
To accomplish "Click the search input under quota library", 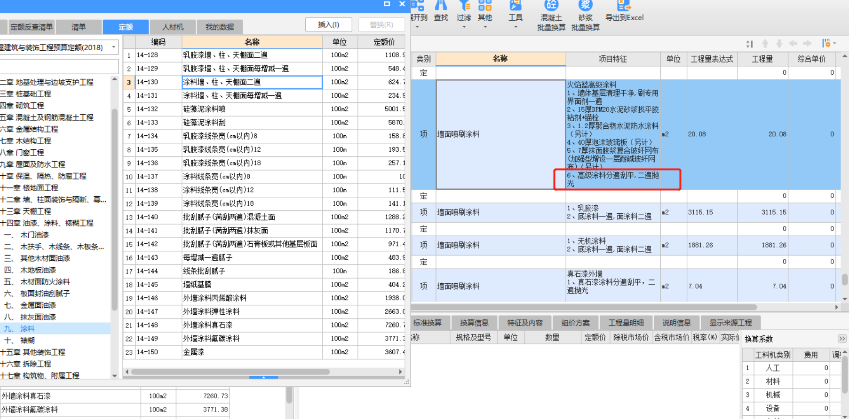I will click(x=59, y=66).
